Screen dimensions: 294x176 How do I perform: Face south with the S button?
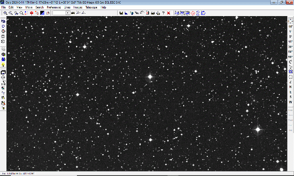coord(290,97)
